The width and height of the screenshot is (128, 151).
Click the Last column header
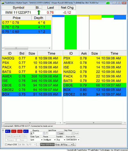51,8
